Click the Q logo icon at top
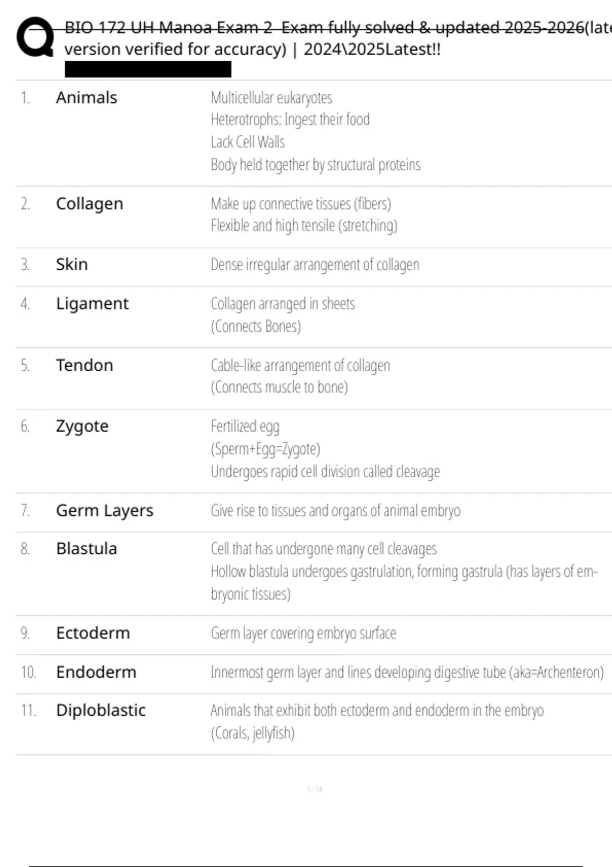The height and width of the screenshot is (867, 612). (35, 37)
